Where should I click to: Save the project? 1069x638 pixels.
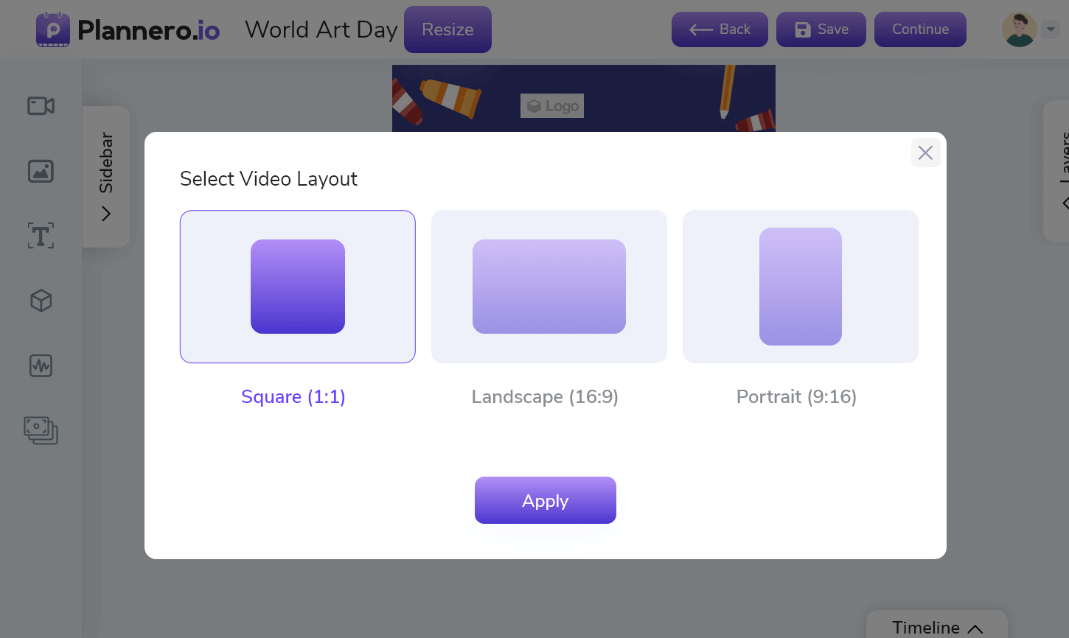point(821,29)
